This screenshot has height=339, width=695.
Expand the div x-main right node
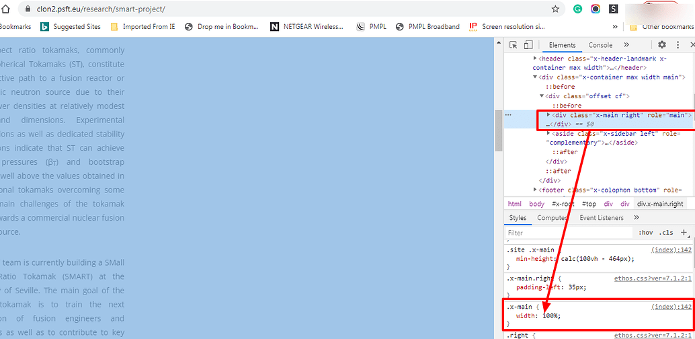tap(548, 115)
